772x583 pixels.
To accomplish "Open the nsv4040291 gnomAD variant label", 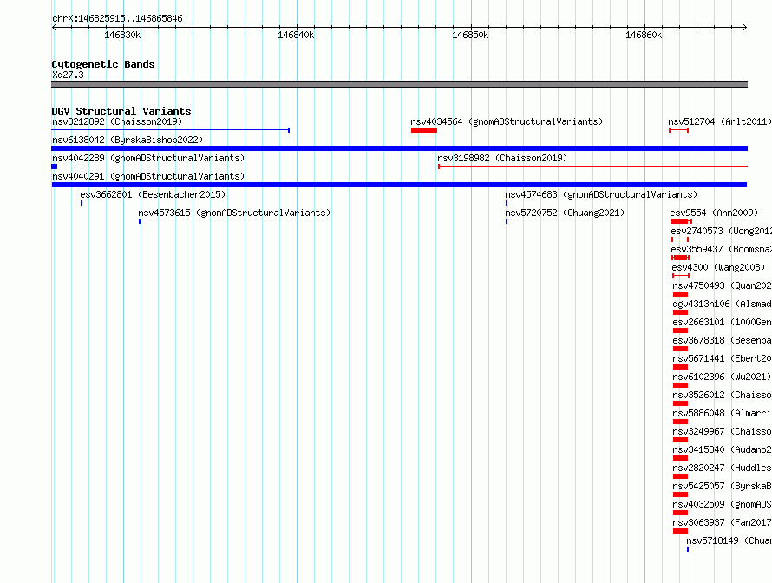I will pos(148,176).
